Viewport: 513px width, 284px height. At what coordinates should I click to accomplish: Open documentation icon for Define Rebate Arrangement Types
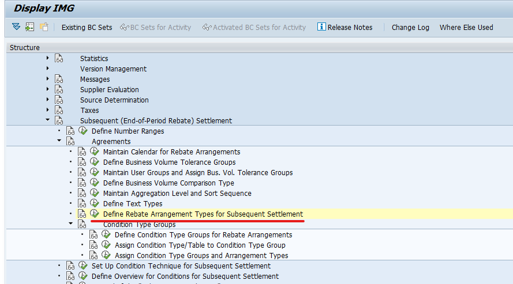tap(82, 214)
